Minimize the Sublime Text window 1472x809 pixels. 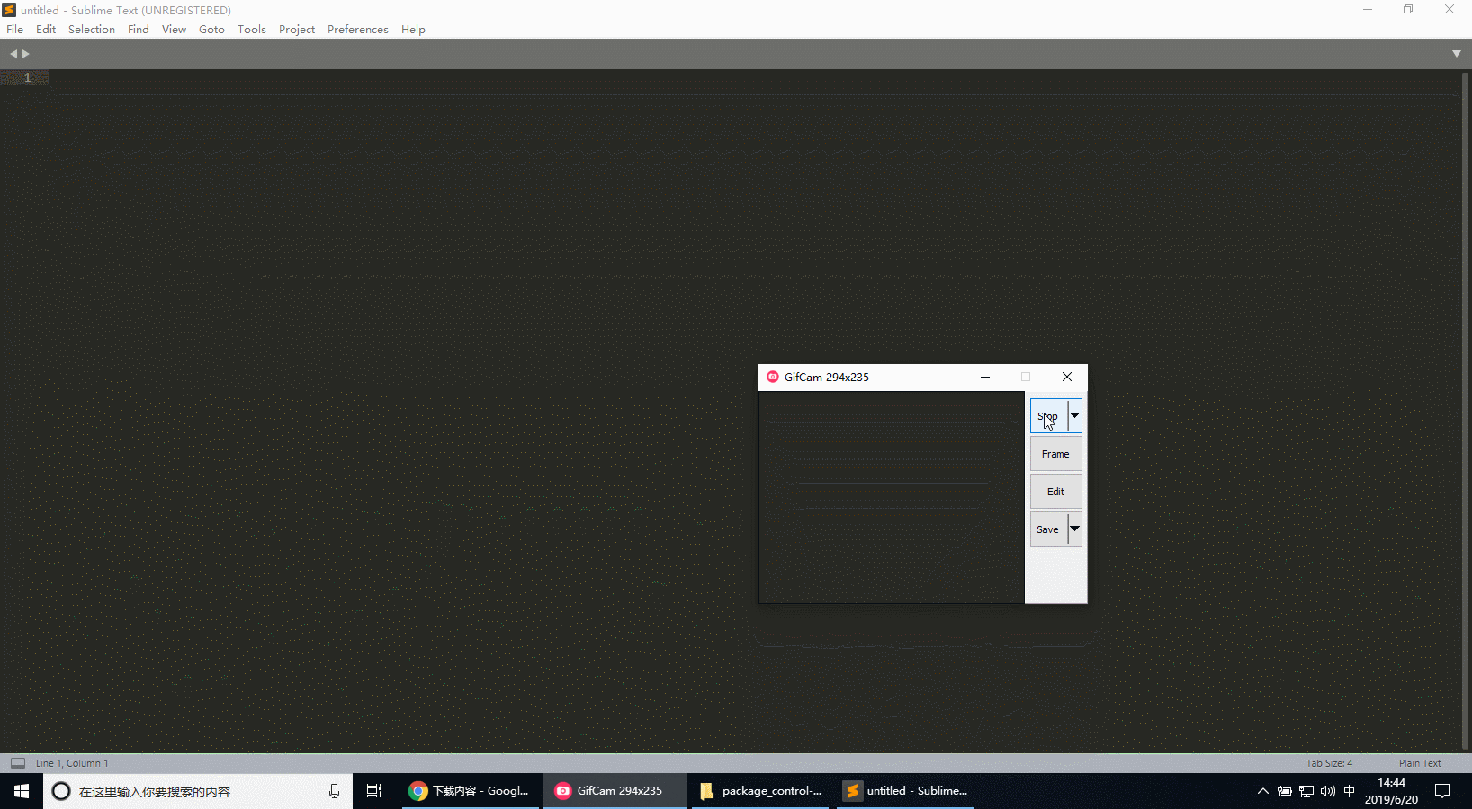1368,10
